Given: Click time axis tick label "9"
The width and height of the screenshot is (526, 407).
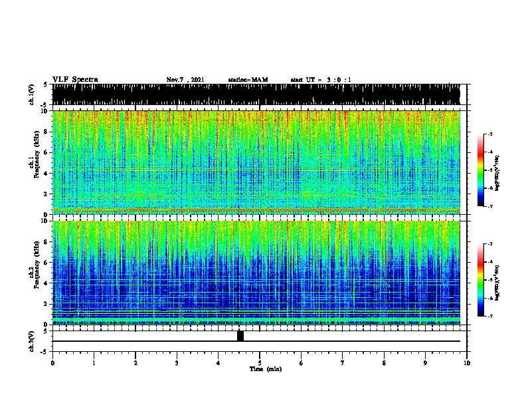Looking at the screenshot, I should point(425,363).
